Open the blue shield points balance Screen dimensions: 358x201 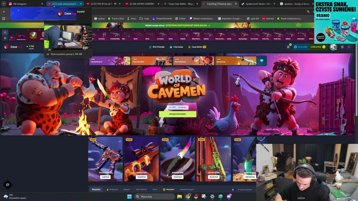pyautogui.click(x=301, y=47)
